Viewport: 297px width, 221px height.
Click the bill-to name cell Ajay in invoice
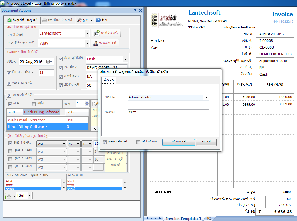point(178,47)
